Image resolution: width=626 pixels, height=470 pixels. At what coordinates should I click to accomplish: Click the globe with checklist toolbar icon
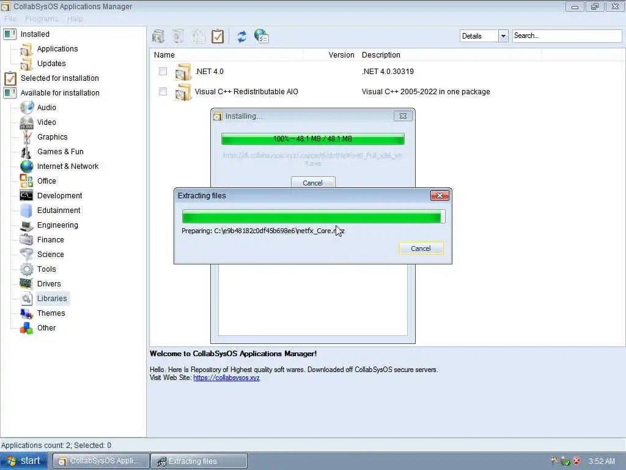pos(262,36)
